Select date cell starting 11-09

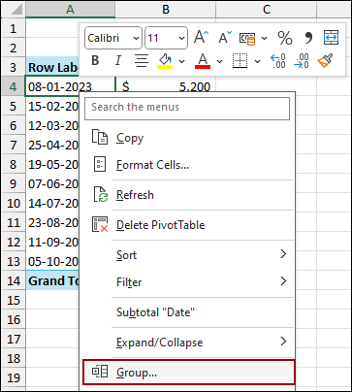(x=52, y=242)
